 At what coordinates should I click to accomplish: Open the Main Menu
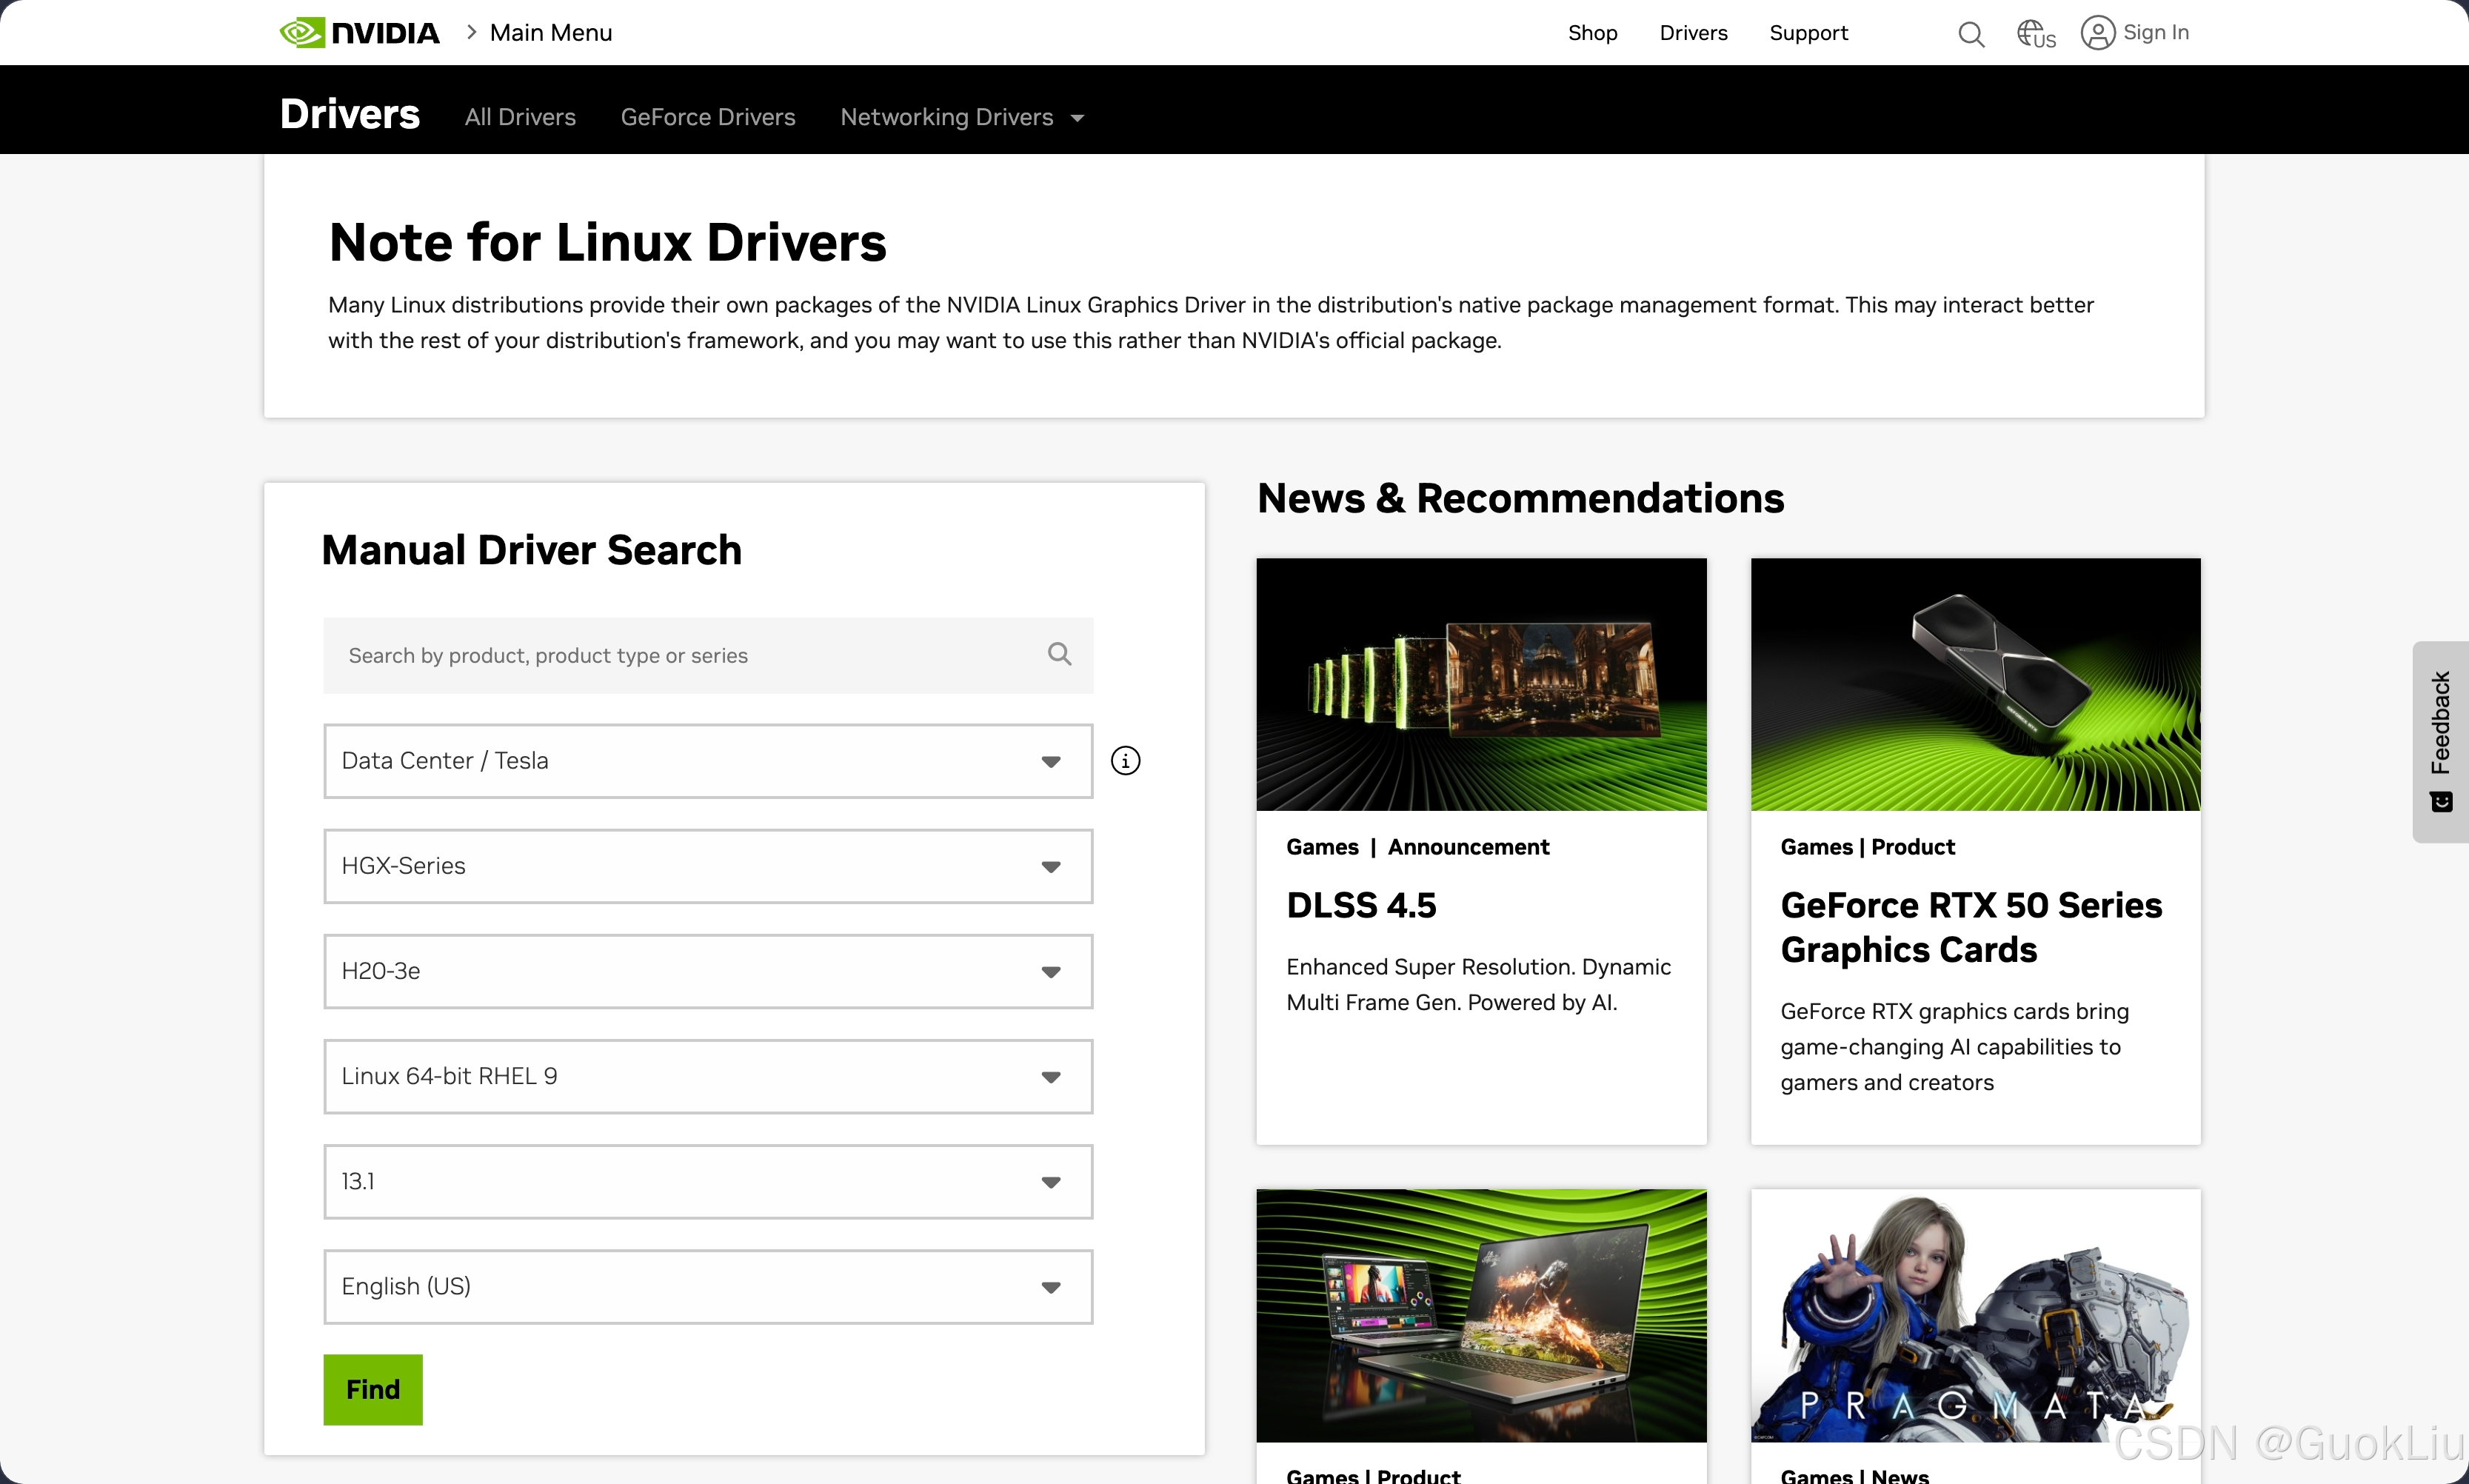click(x=551, y=33)
